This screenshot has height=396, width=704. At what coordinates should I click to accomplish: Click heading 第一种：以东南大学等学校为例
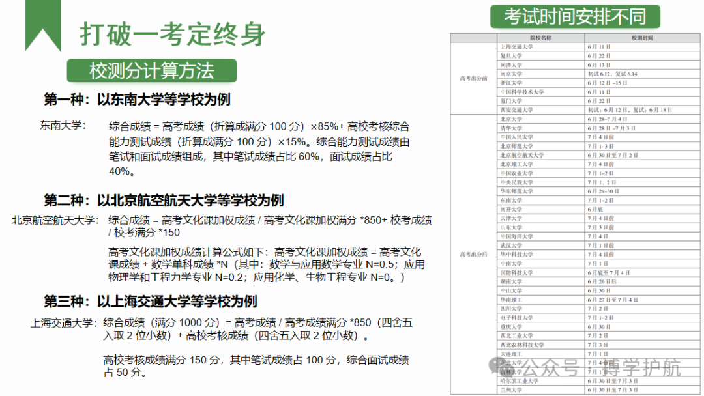coord(137,99)
